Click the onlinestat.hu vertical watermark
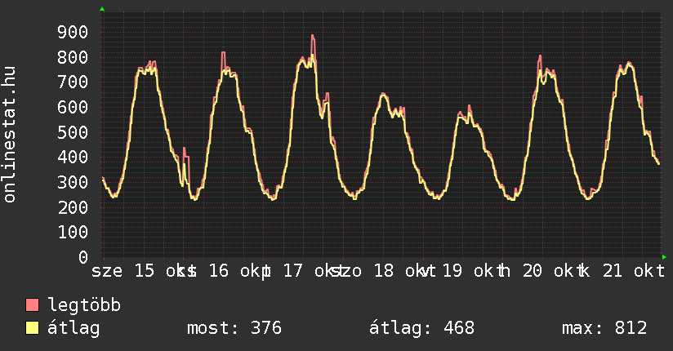 click(11, 136)
